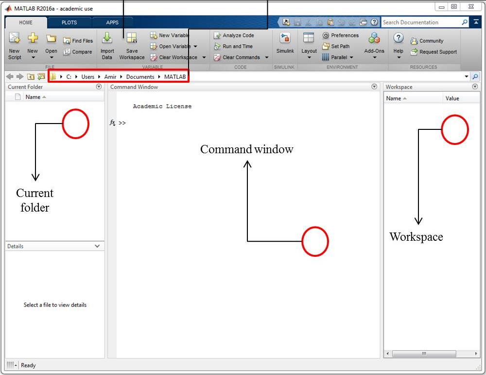
Task: Browse for folder icon
Action: pos(41,77)
